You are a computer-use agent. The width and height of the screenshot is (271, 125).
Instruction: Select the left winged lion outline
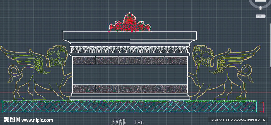point(36,73)
